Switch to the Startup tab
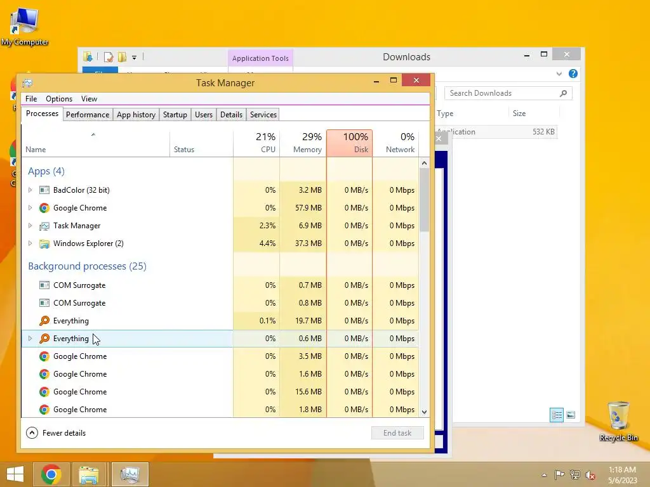 coord(175,115)
